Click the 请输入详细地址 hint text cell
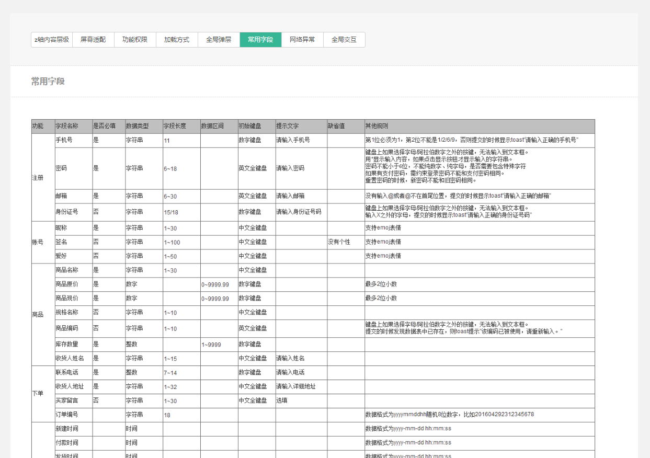The height and width of the screenshot is (458, 650). click(x=301, y=386)
